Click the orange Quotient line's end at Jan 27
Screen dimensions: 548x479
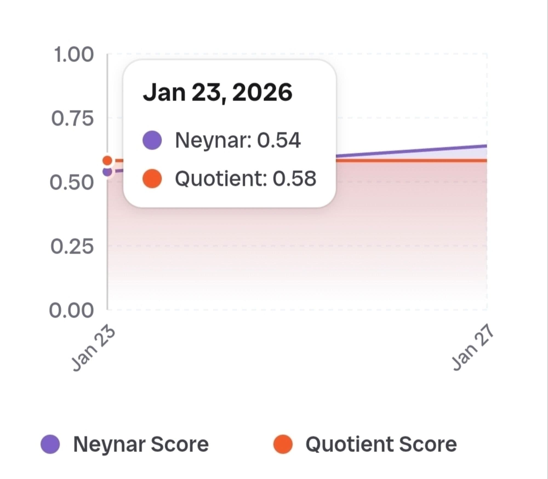click(485, 160)
